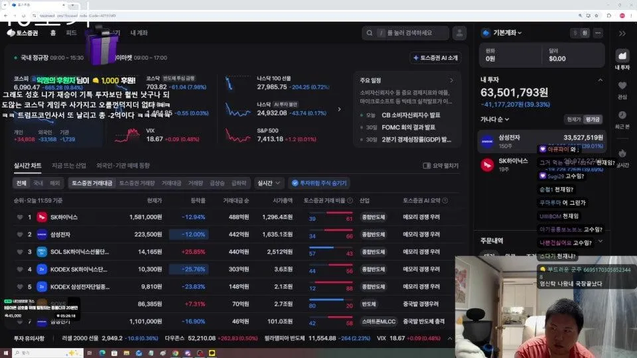Viewport: 637px width, 358px height.
Task: Click browser reload icon
Action: coord(24,15)
